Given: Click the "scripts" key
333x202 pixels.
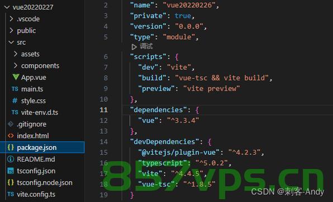Looking at the screenshot, I should click(148, 57).
